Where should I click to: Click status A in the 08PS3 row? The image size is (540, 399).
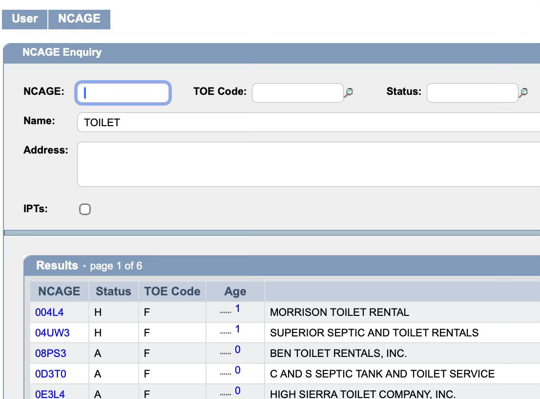tap(98, 354)
